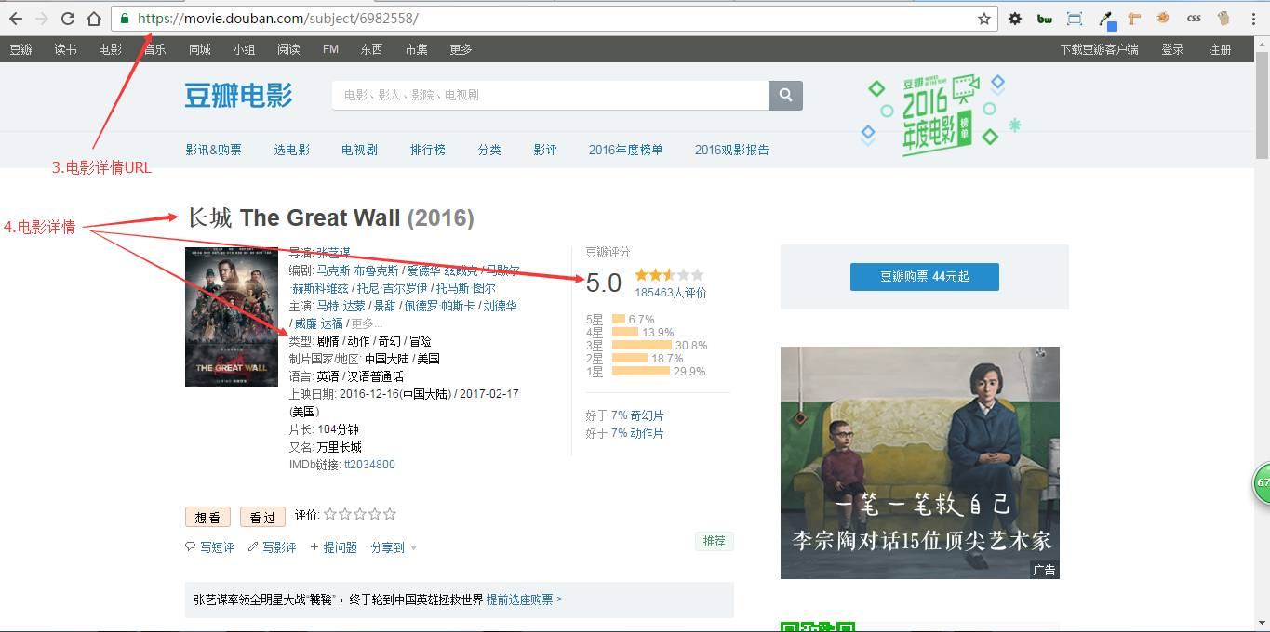Open 阅读 in the top navigation bar
The width and height of the screenshot is (1270, 632).
click(288, 49)
